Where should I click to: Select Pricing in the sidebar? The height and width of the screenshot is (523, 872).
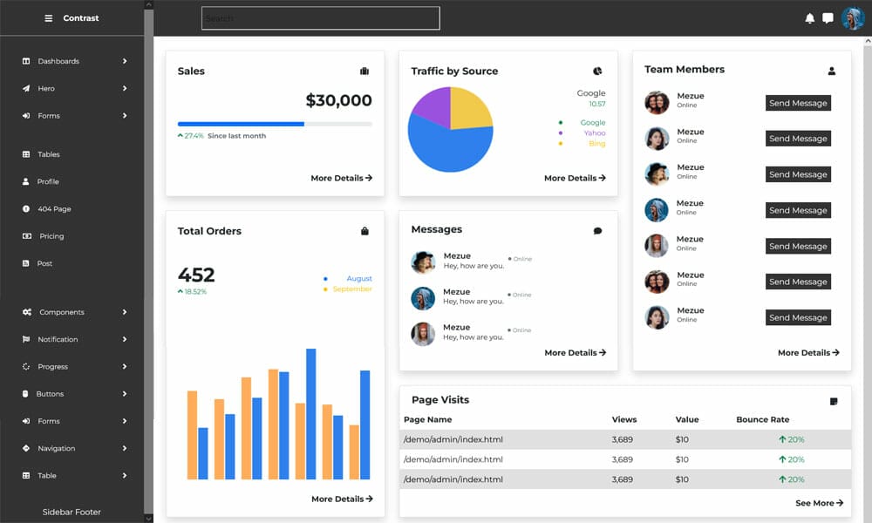point(51,236)
